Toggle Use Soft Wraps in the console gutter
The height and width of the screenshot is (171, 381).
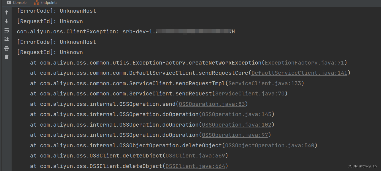(x=7, y=30)
